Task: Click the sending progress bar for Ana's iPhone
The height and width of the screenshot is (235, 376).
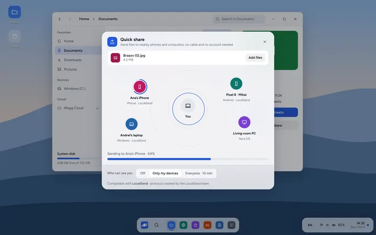Action: (x=187, y=159)
